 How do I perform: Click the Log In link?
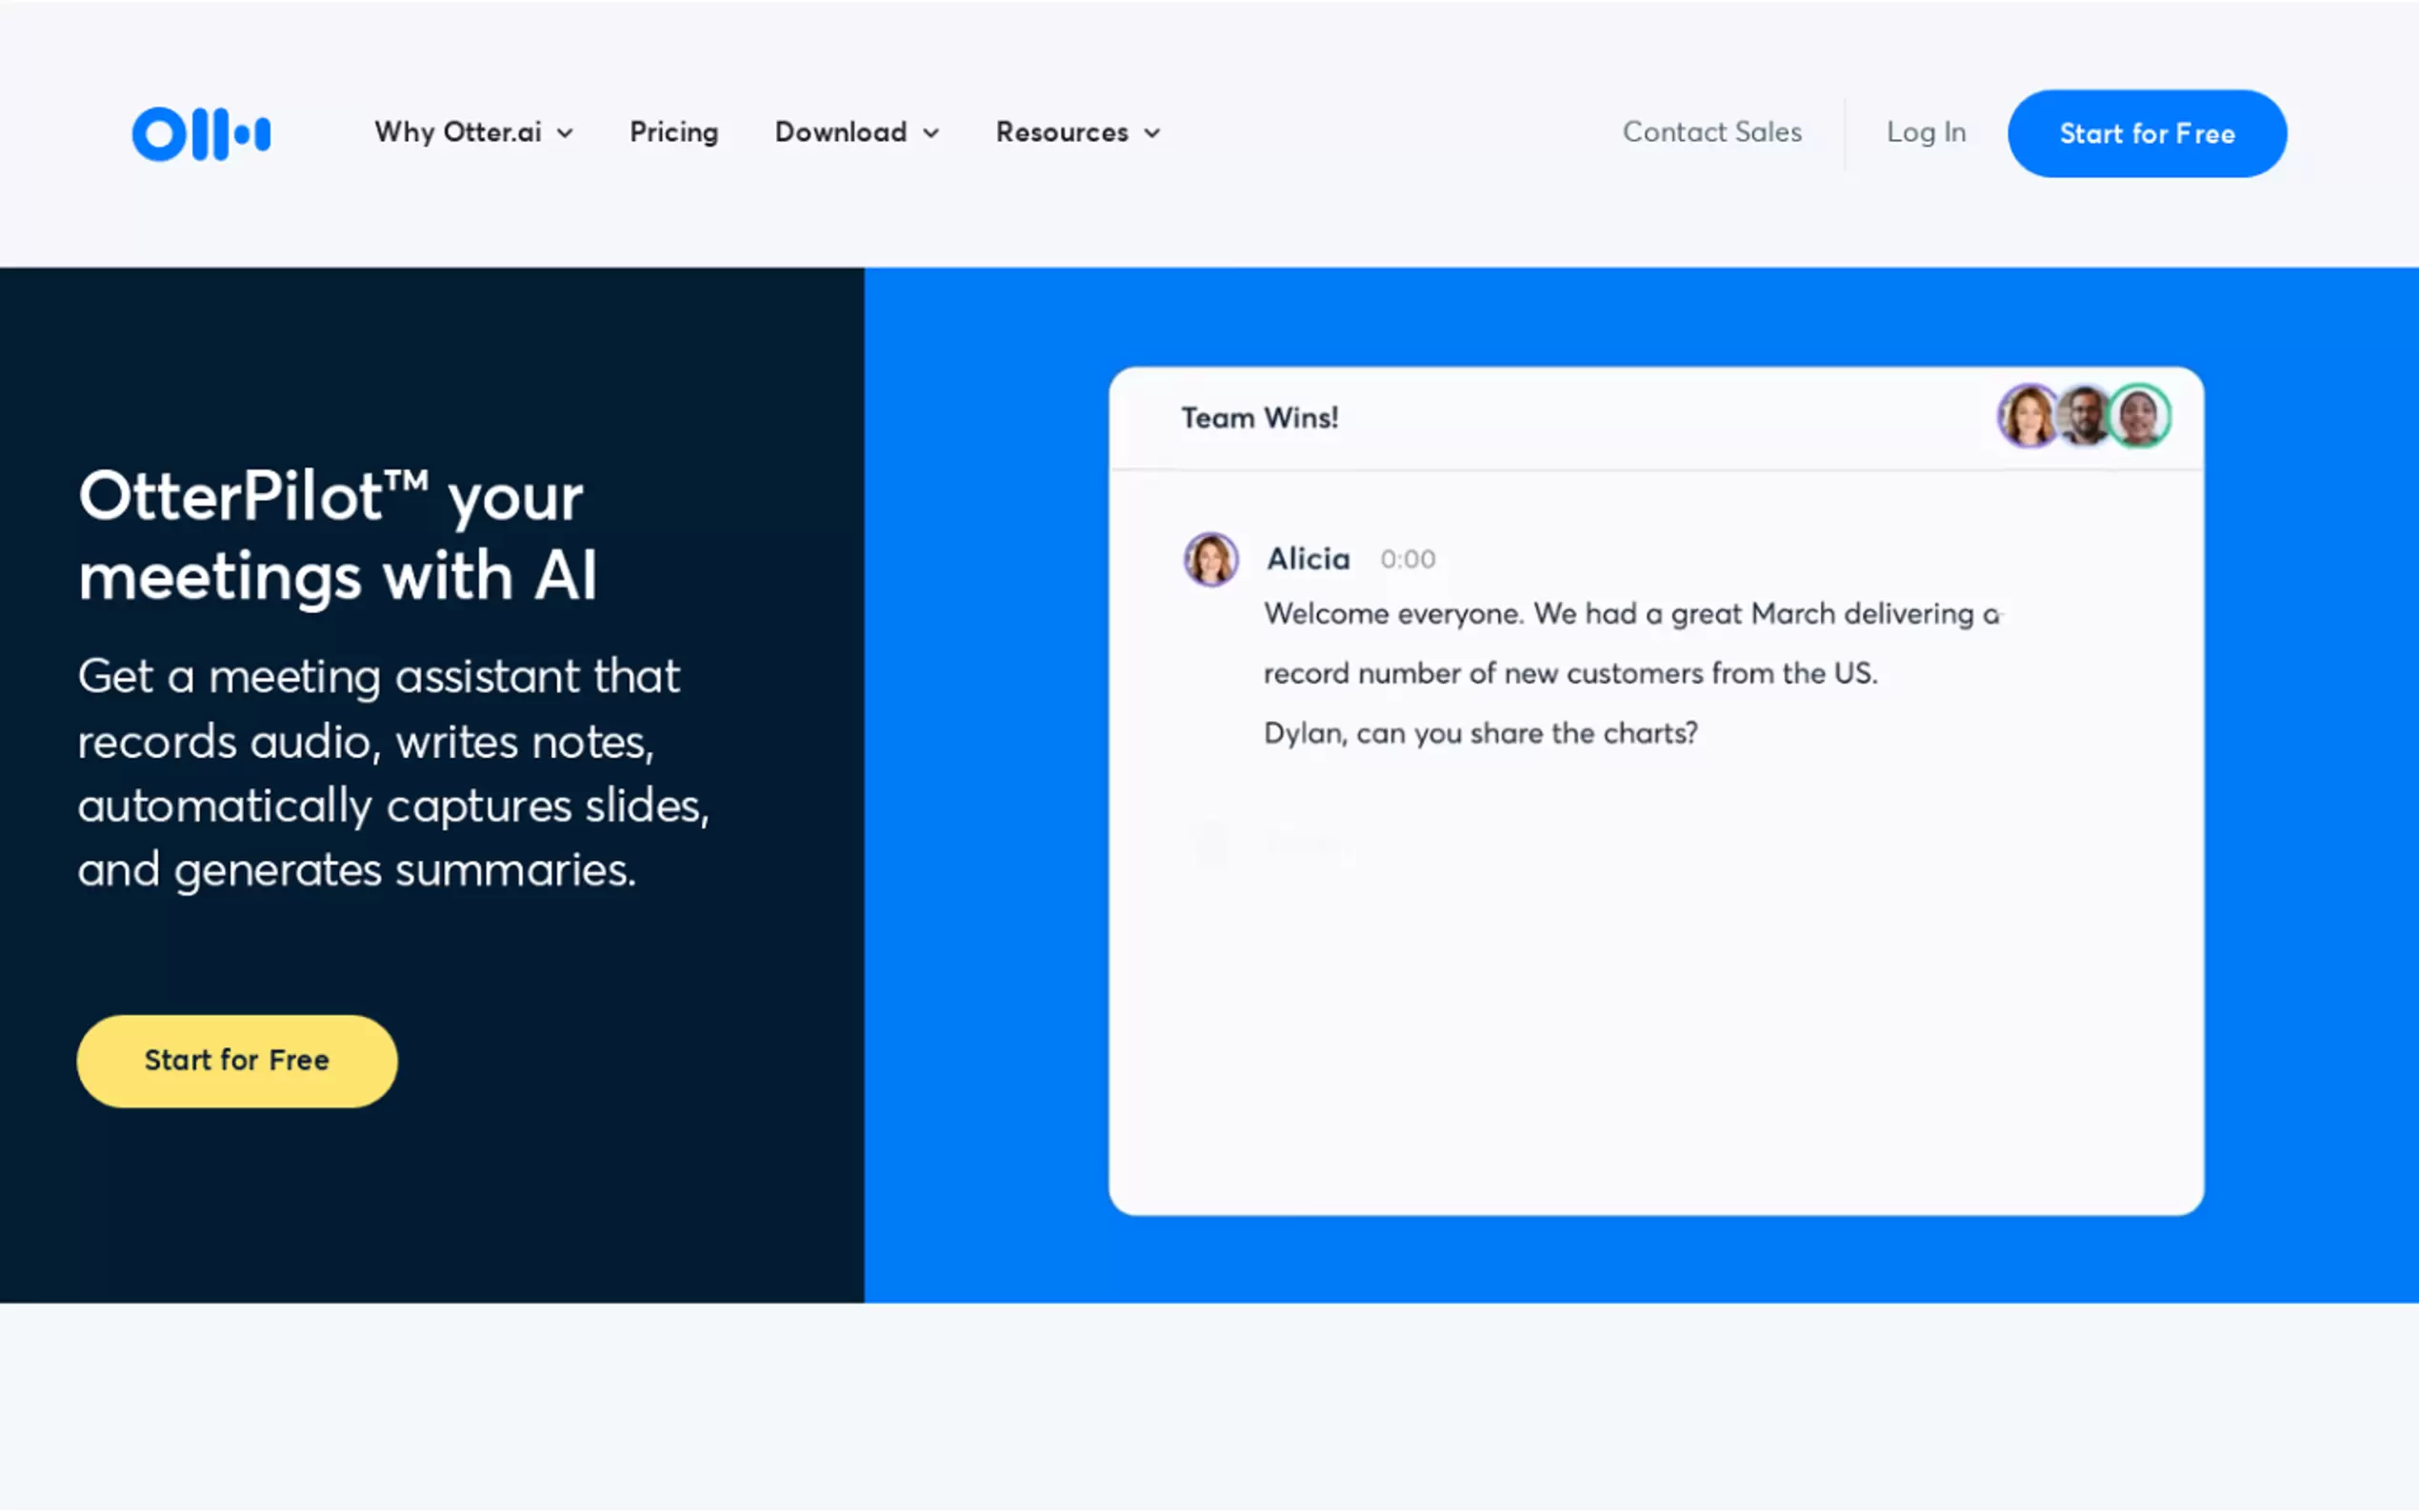coord(1925,132)
